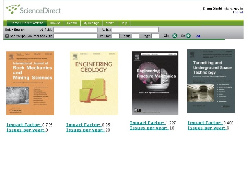Click the ScienceDirect logo
The image size is (247, 185).
pos(34,10)
